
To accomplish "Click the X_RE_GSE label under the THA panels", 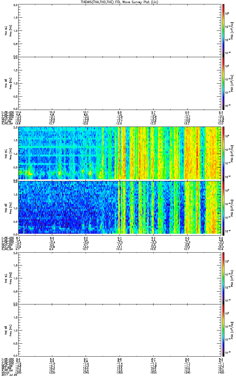I will [7, 112].
